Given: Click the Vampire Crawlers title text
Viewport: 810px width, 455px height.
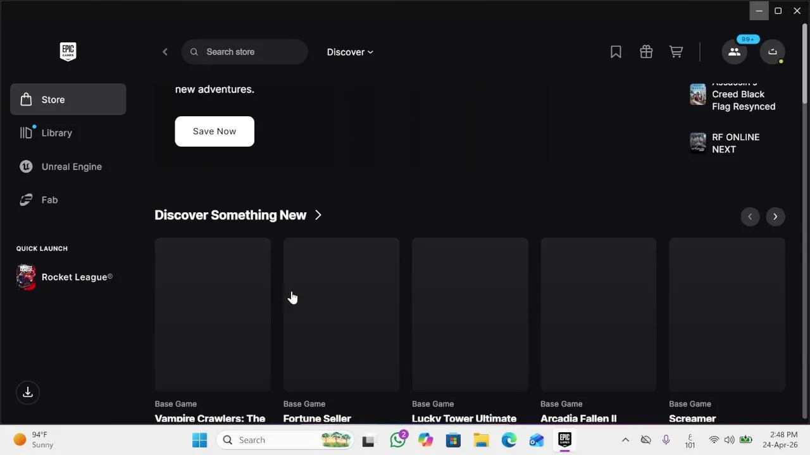Looking at the screenshot, I should point(210,418).
